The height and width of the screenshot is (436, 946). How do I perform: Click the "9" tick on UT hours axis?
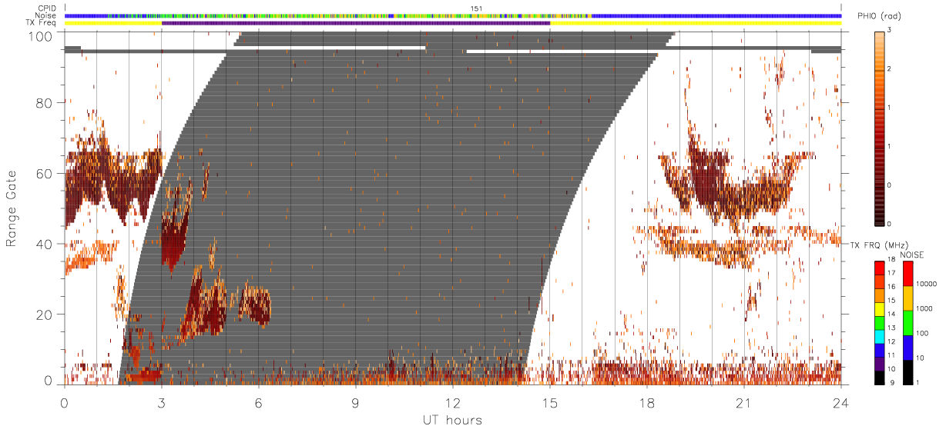pyautogui.click(x=355, y=402)
